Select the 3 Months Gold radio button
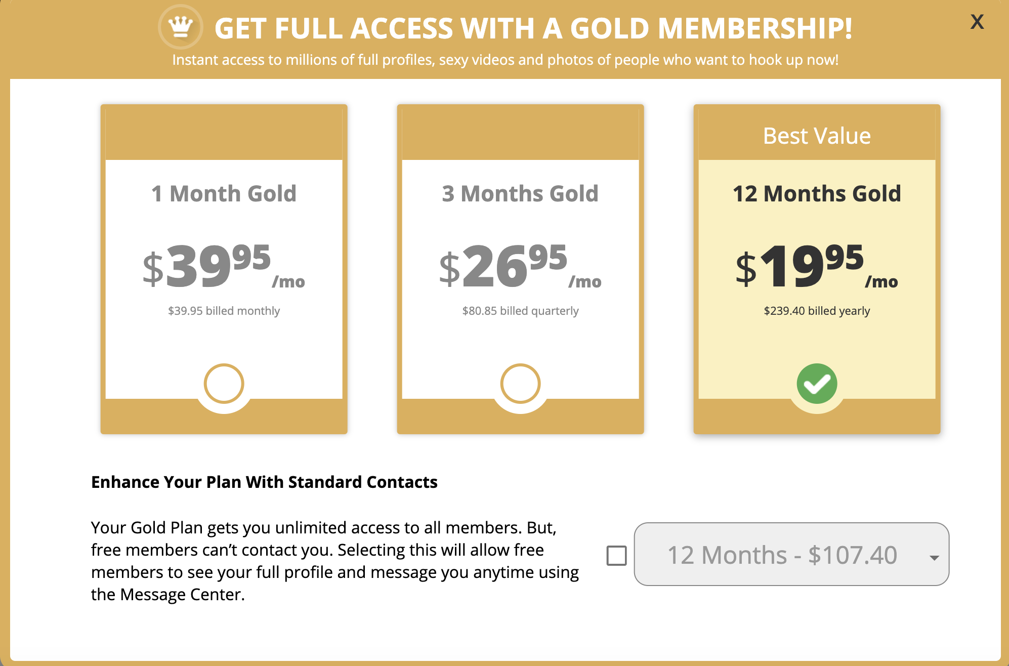 click(x=520, y=384)
